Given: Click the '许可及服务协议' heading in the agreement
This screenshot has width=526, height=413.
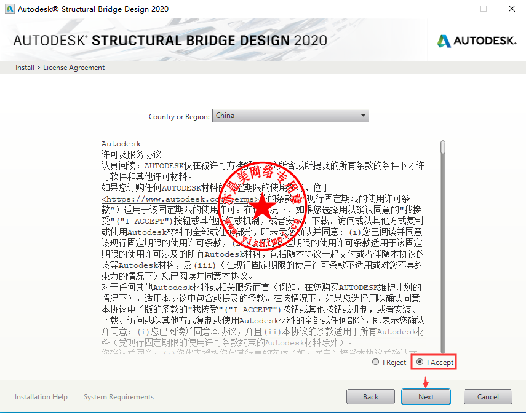Looking at the screenshot, I should click(132, 154).
